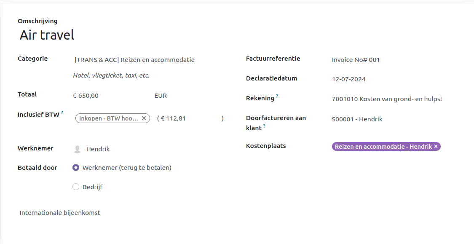Show help tooltip for Doorfactureren aan klant
The height and width of the screenshot is (244, 474).
pos(265,126)
